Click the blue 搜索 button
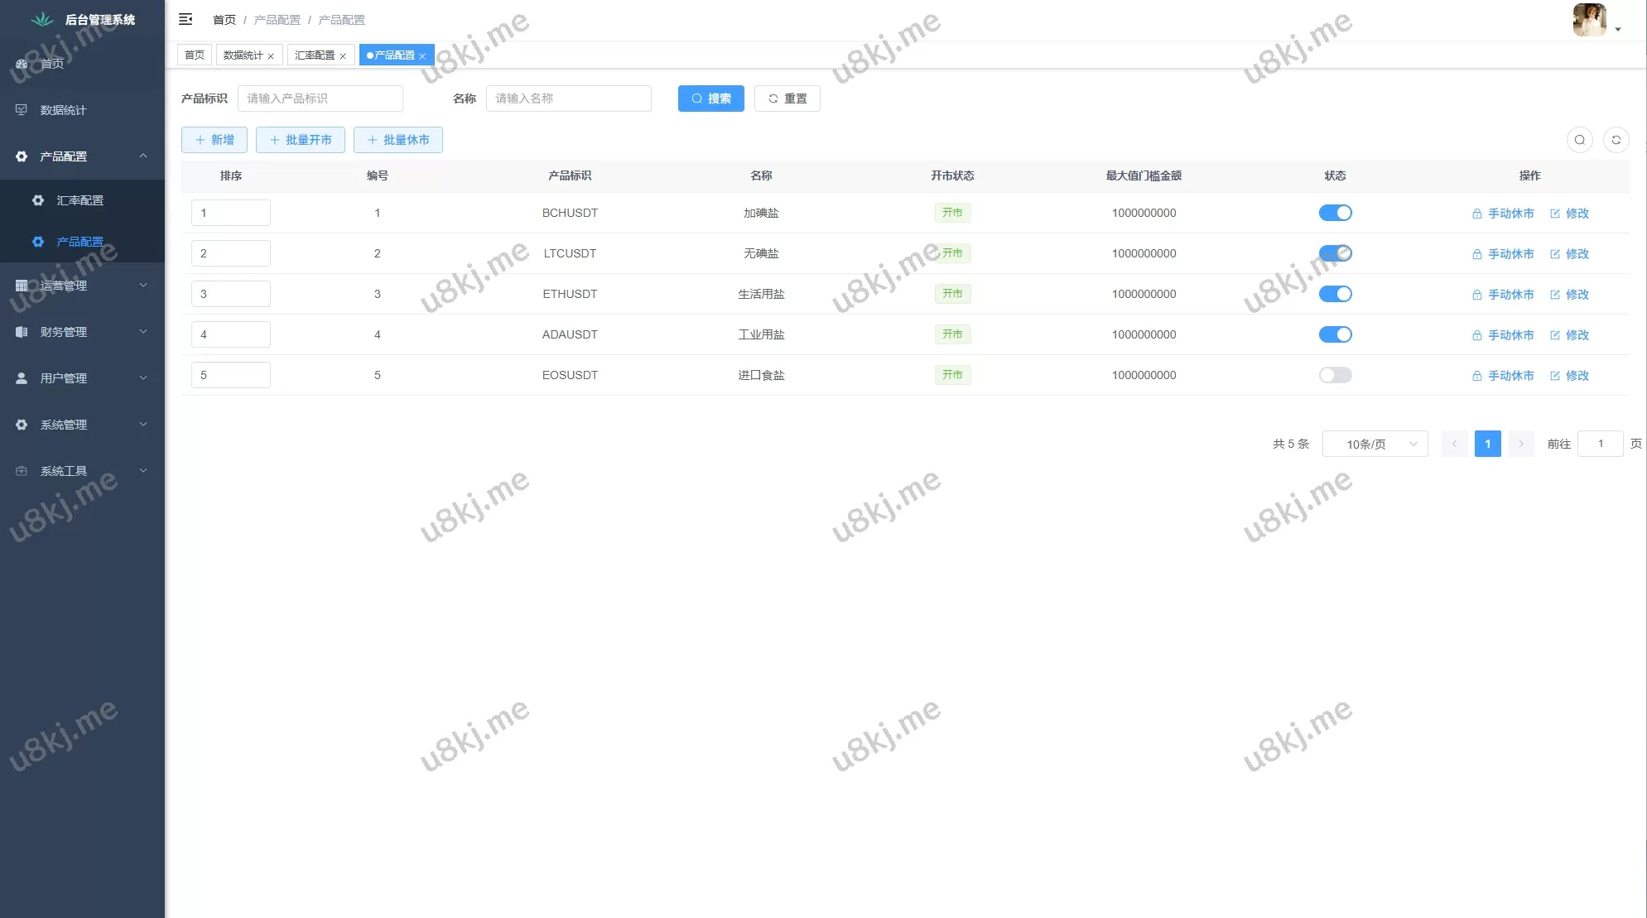The image size is (1647, 918). tap(710, 99)
